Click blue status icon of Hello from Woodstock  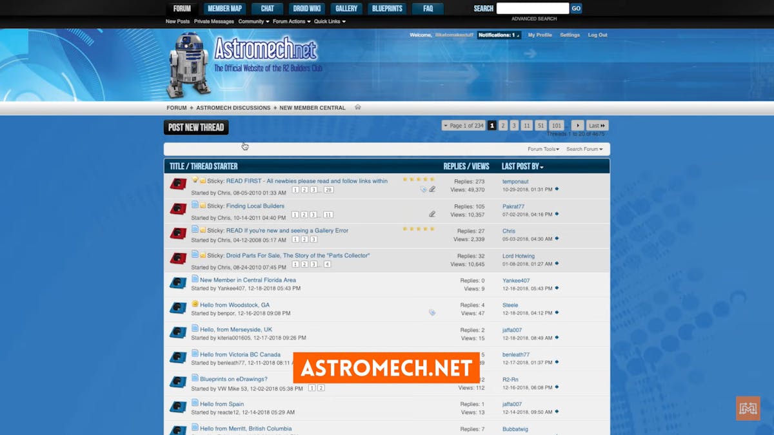(178, 308)
